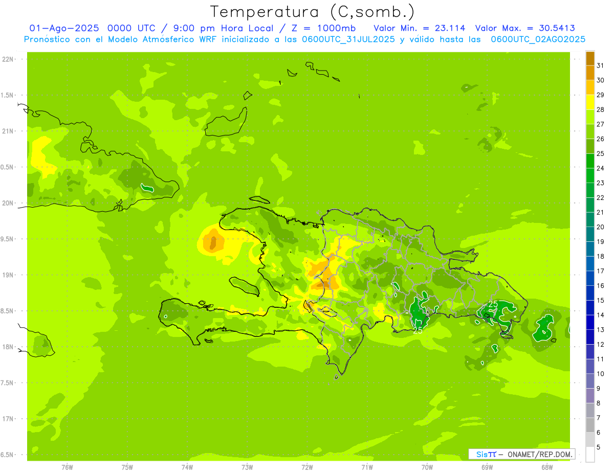The height and width of the screenshot is (474, 614).
Task: Pick the purple swatch between 9 and 10
Action: (x=590, y=381)
